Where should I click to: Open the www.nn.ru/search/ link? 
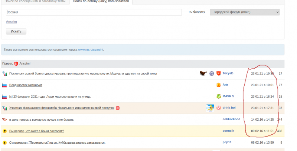click(91, 50)
